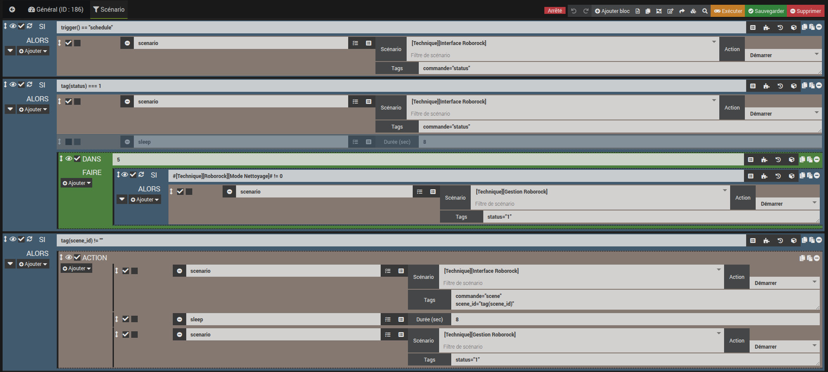Screen dimensions: 828x372
Task: Open Ajouter menu under tag(scene_id) ALORS
Action: pyautogui.click(x=33, y=264)
